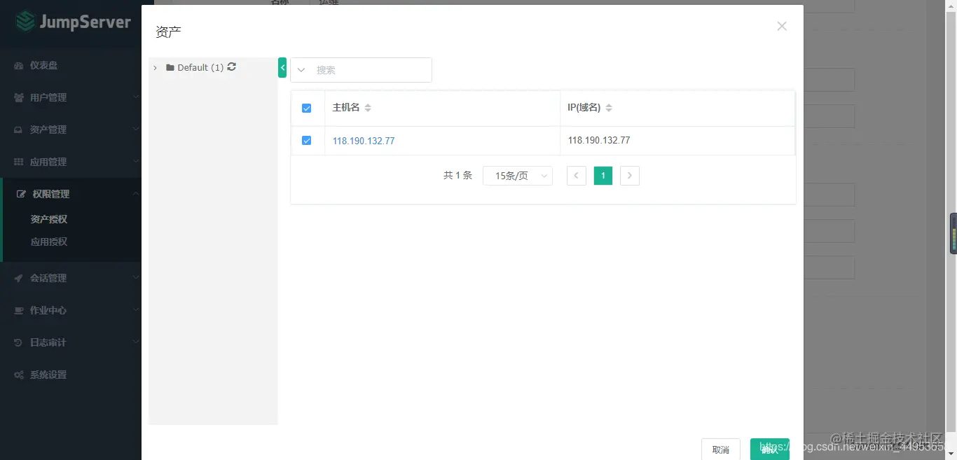Click the 会话管理 rocket icon

[x=19, y=279]
